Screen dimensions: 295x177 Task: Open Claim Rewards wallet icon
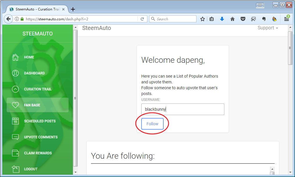pyautogui.click(x=15, y=153)
